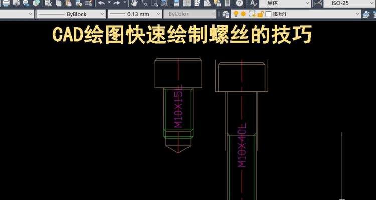Viewport: 376px width, 200px height.
Task: Click the Undo arrow
Action: tap(102, 3)
